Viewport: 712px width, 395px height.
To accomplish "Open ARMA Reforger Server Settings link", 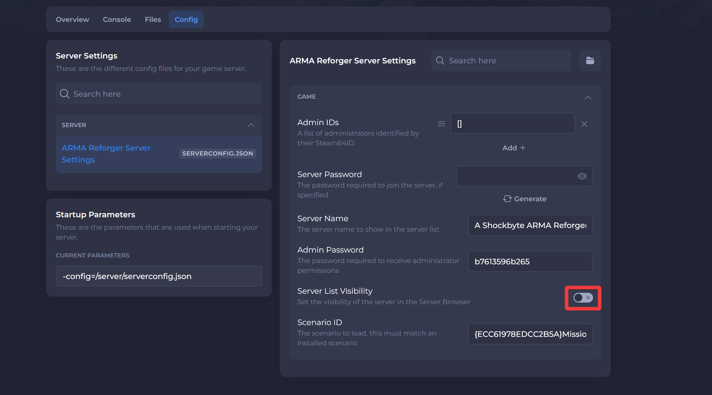I will 106,154.
